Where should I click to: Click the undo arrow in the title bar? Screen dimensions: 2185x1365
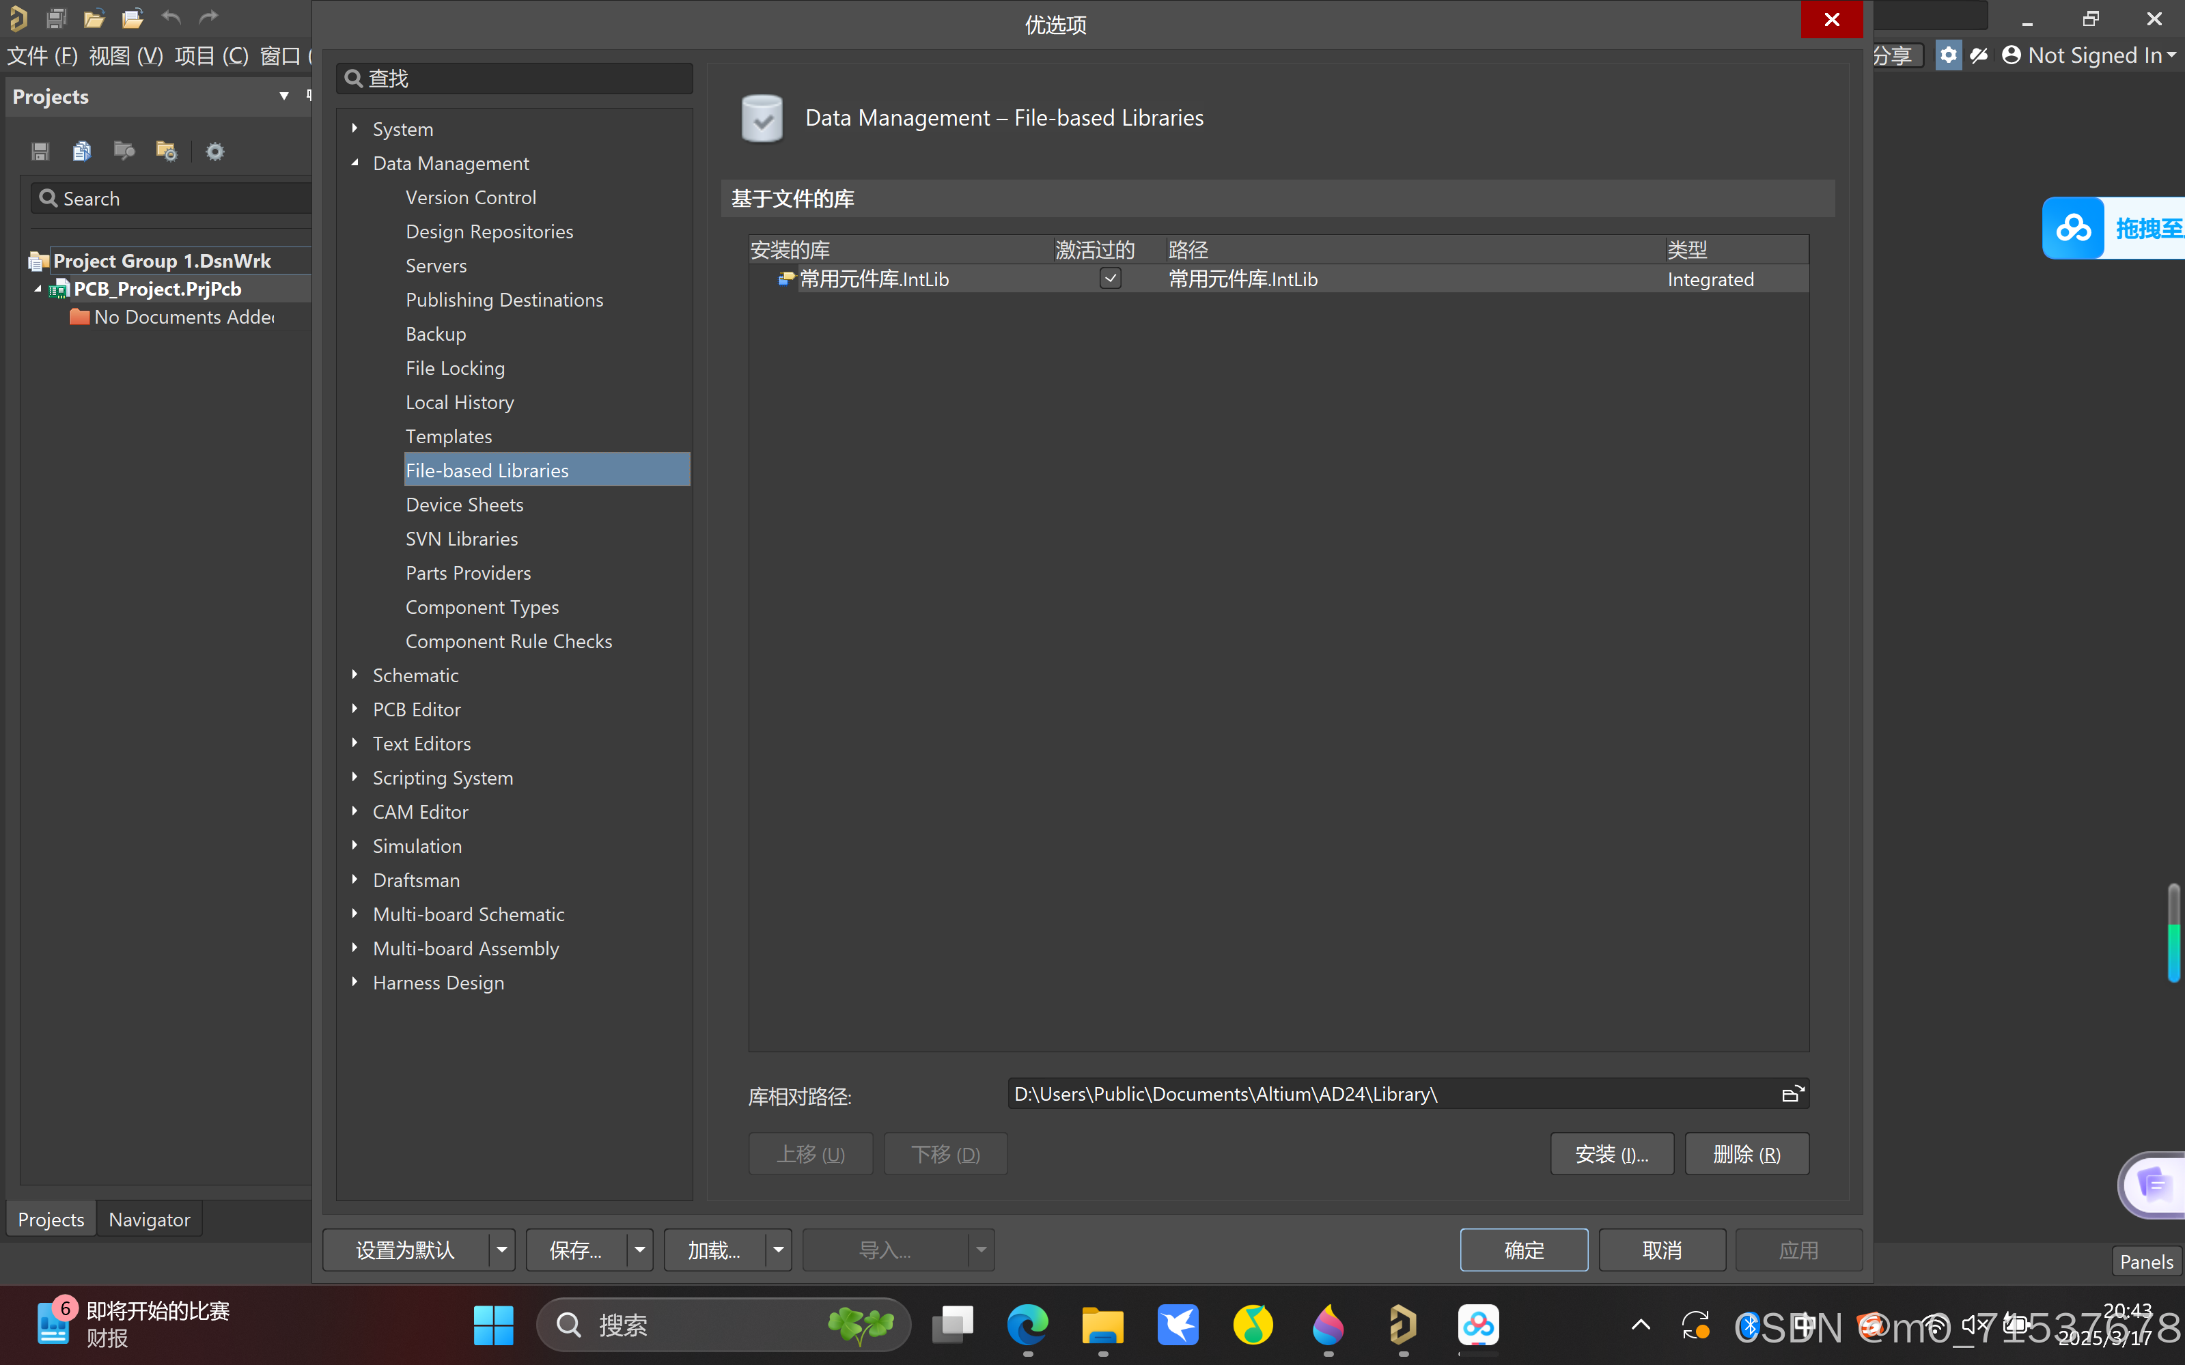[171, 18]
